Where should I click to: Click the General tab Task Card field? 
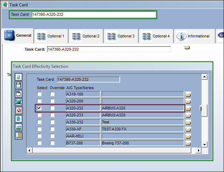click(109, 49)
